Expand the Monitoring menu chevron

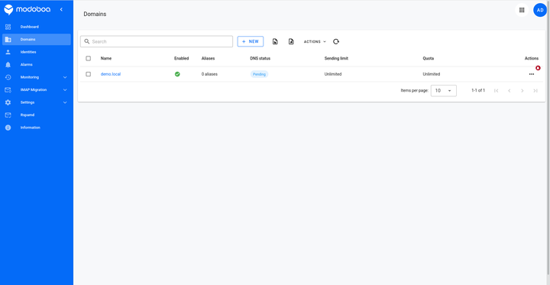tap(65, 77)
